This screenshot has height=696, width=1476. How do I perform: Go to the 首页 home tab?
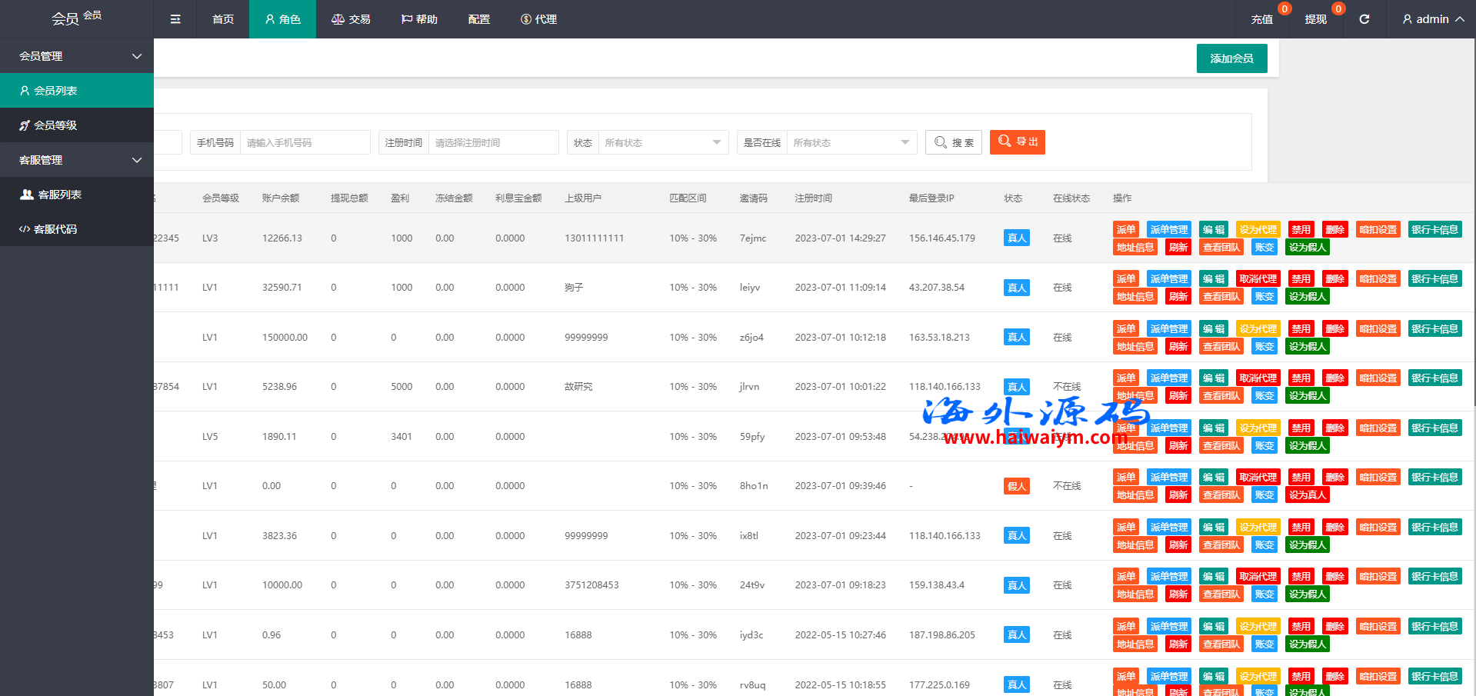point(223,19)
